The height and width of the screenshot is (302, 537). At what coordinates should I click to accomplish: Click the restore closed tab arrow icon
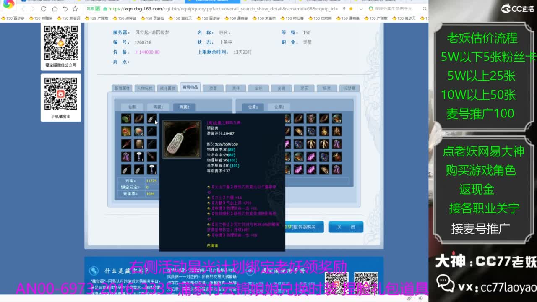click(65, 9)
